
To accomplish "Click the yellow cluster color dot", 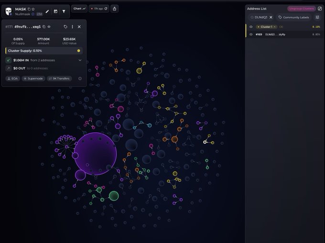I will click(78, 51).
